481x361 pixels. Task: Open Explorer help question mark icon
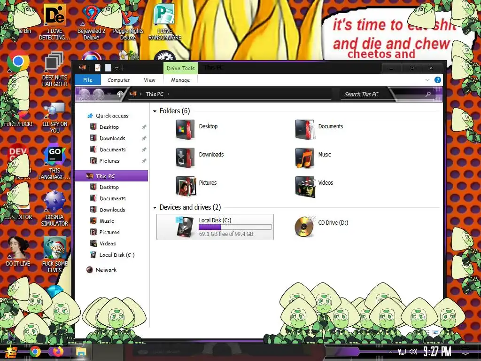click(x=438, y=80)
